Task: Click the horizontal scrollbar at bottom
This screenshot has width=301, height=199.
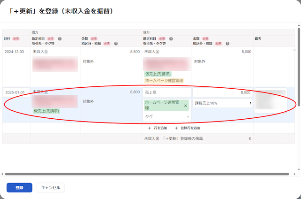Action: pyautogui.click(x=150, y=174)
